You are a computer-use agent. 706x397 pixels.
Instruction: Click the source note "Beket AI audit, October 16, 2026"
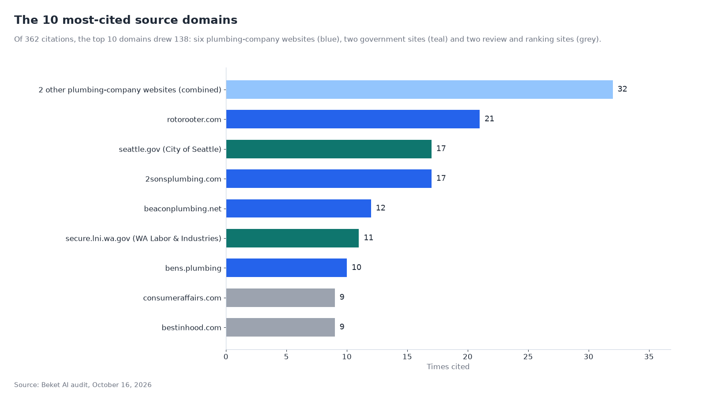(96, 385)
